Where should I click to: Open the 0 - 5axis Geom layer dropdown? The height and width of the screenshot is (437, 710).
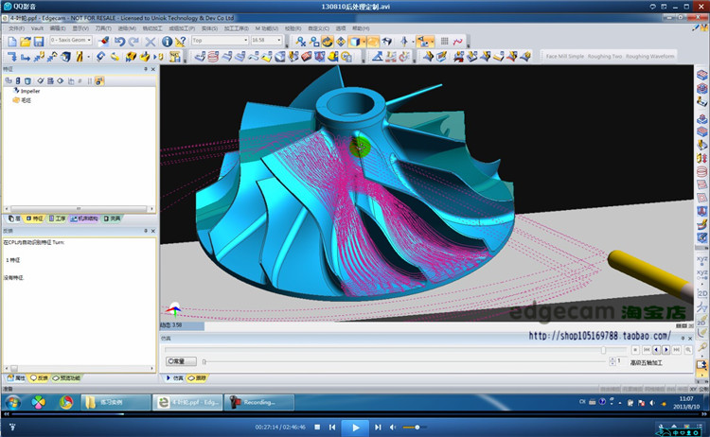click(71, 41)
